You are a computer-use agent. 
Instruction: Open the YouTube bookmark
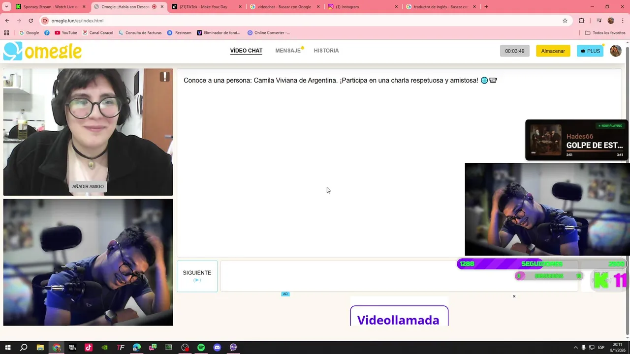tap(66, 32)
